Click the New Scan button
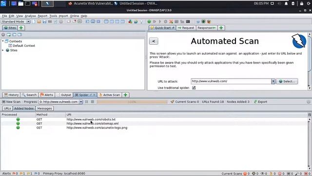The height and width of the screenshot is (176, 312). (x=11, y=102)
